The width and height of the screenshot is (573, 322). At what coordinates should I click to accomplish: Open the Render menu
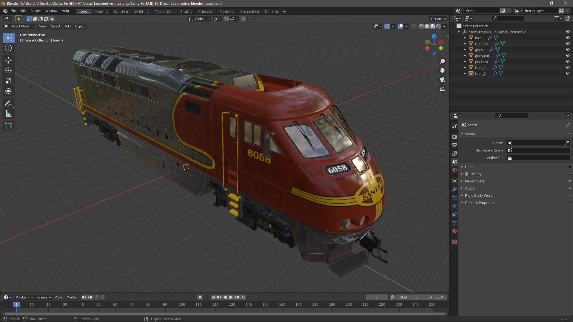click(x=36, y=11)
